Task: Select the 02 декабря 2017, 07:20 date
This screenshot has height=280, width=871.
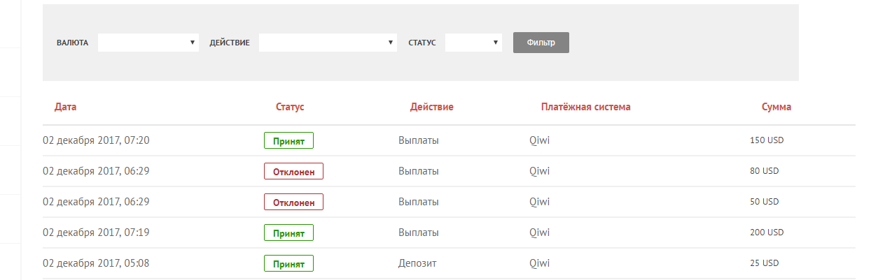Action: pyautogui.click(x=96, y=140)
